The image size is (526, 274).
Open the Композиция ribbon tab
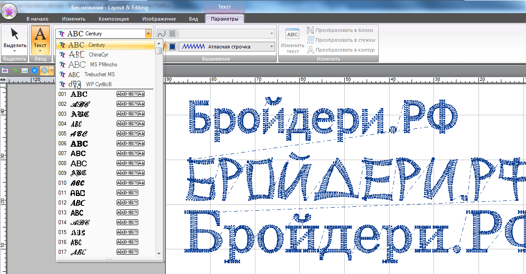[x=114, y=19]
